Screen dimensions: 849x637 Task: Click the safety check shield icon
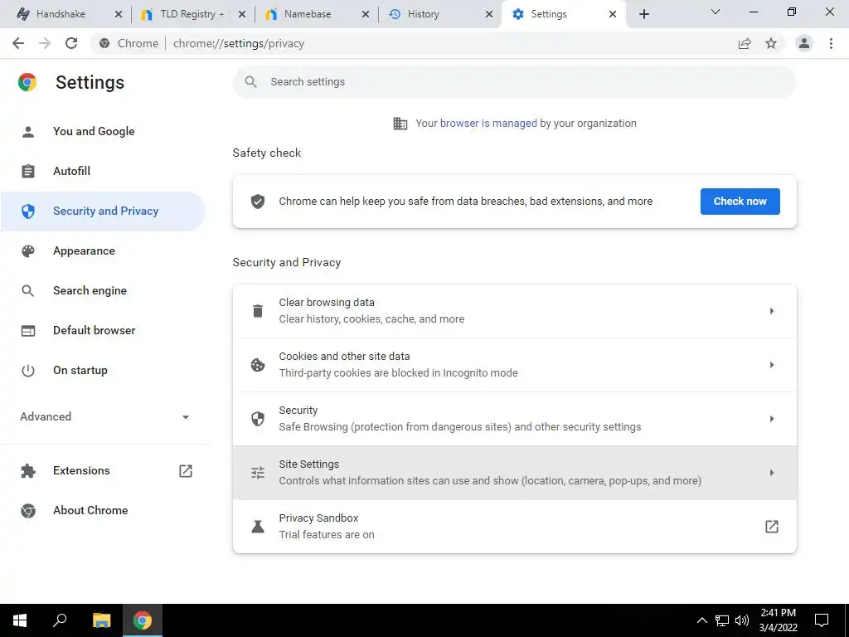point(258,202)
